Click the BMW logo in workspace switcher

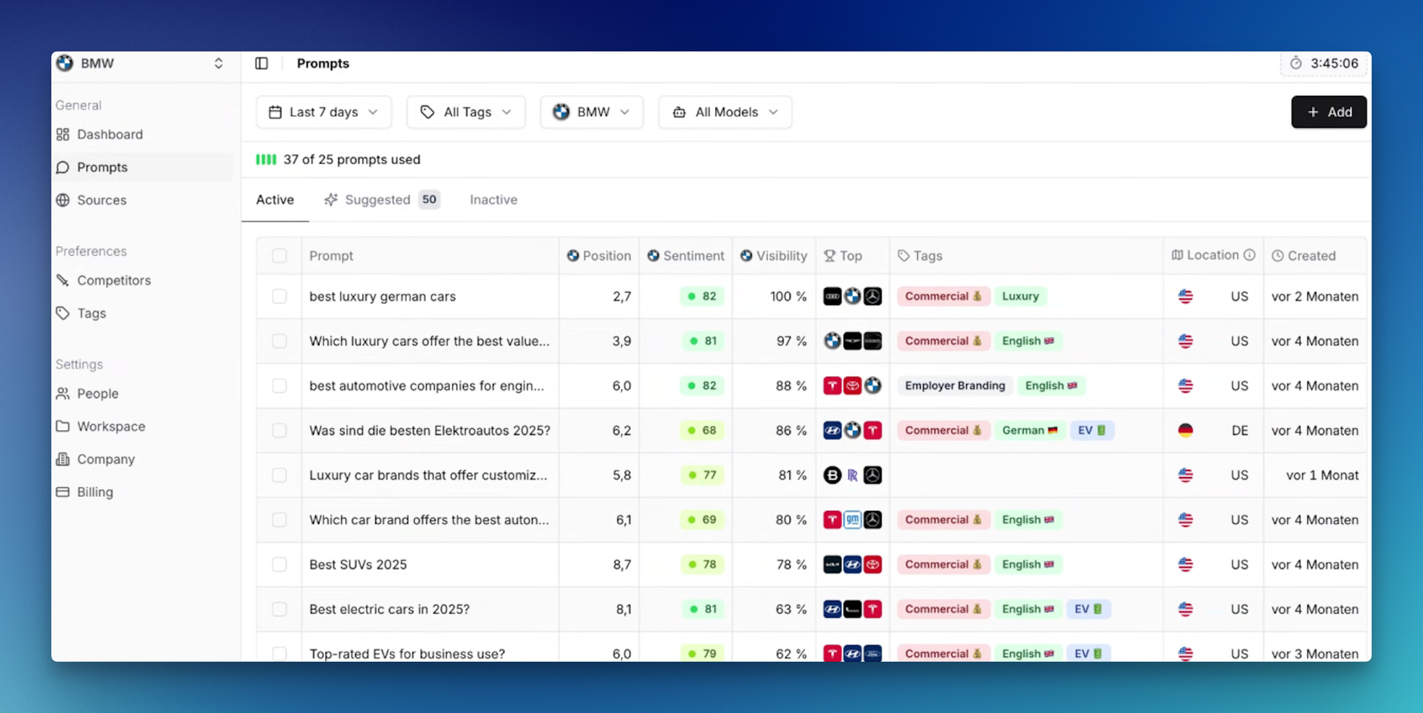(x=65, y=63)
